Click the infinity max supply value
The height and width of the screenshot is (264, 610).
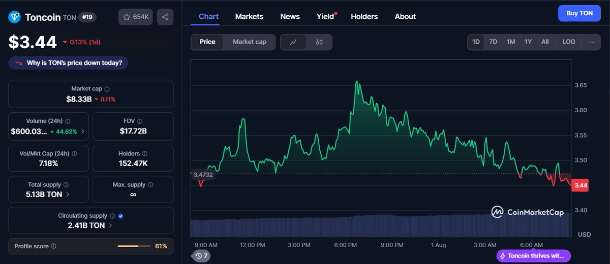pos(133,194)
